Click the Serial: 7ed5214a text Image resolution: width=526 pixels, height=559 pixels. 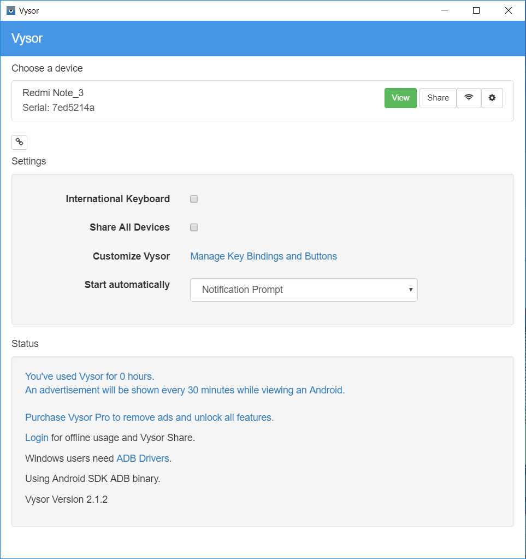coord(58,108)
